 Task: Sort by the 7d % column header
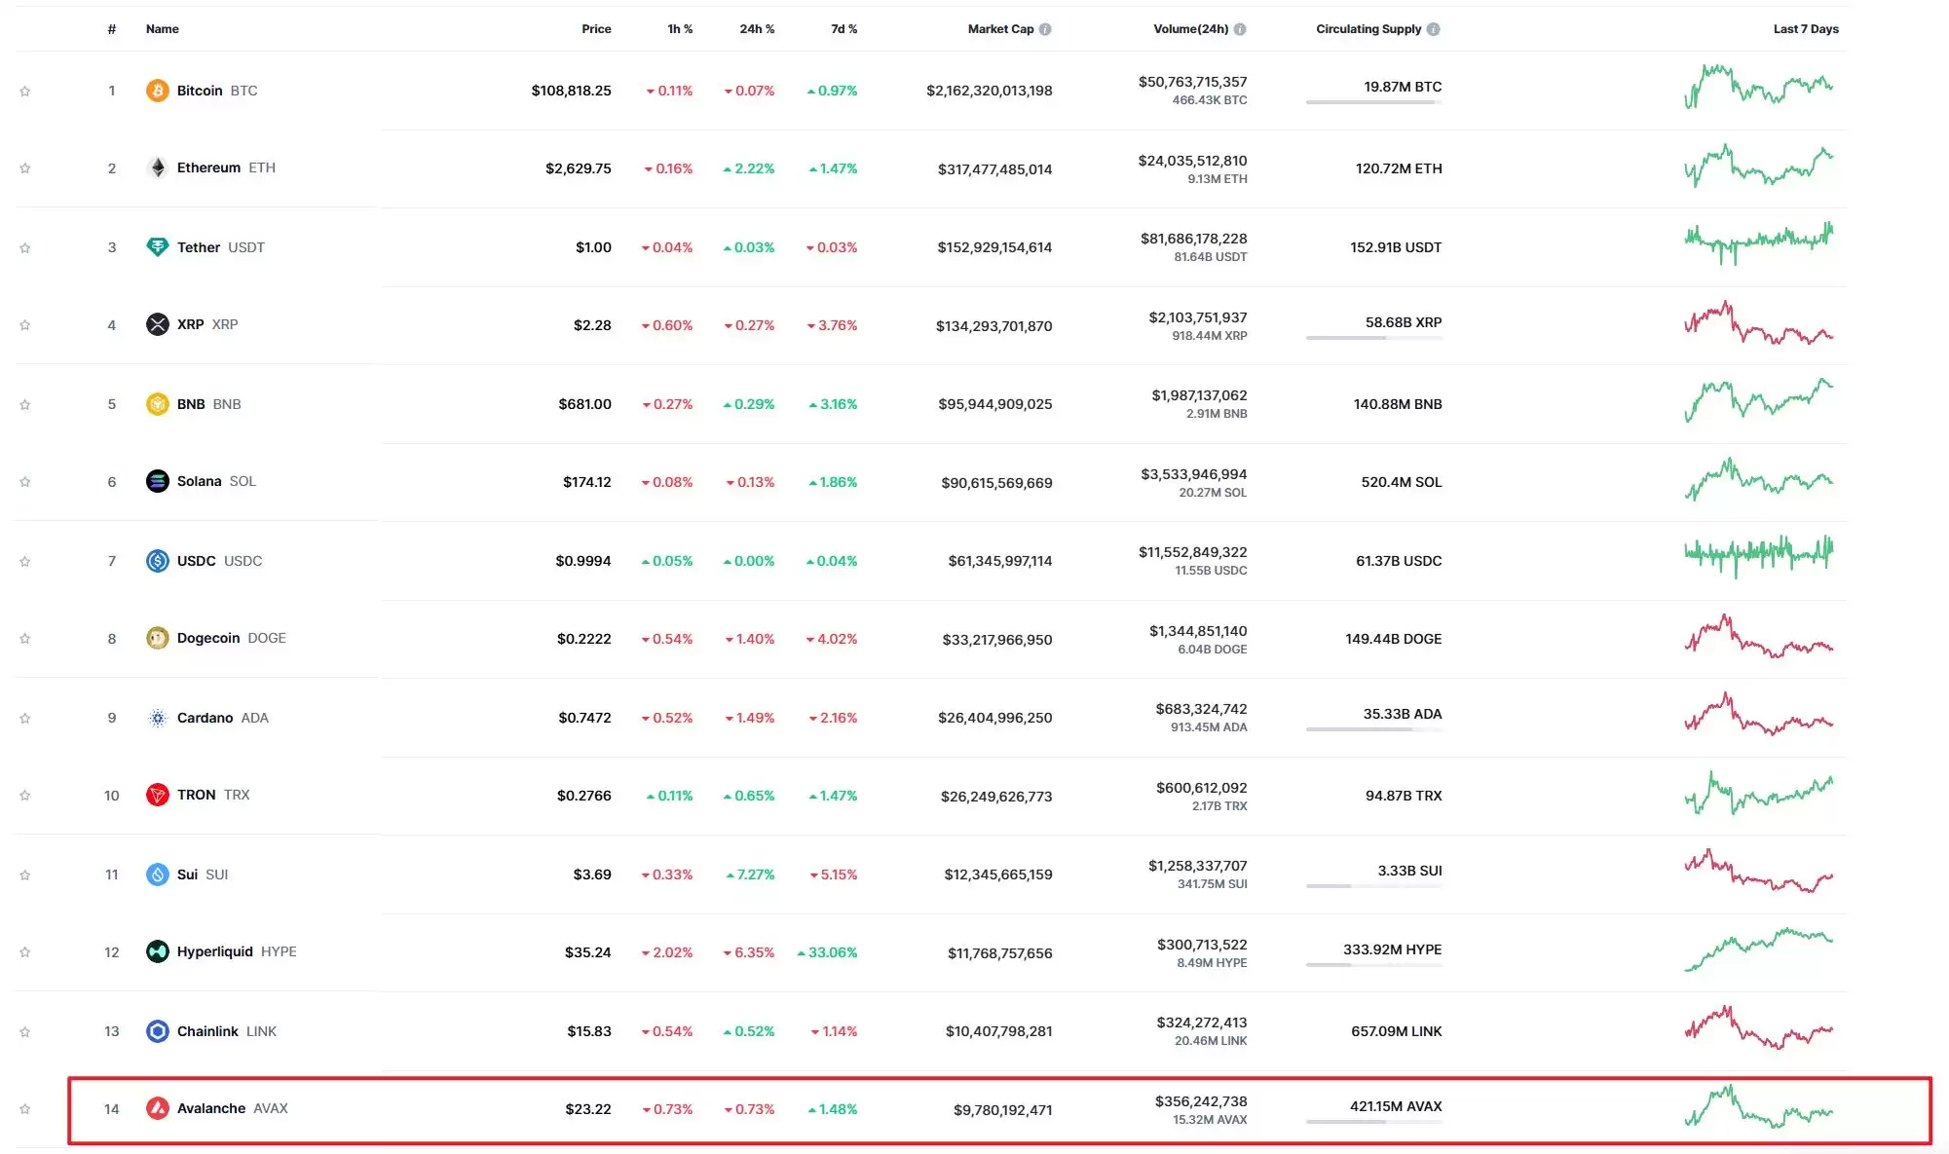[x=843, y=29]
